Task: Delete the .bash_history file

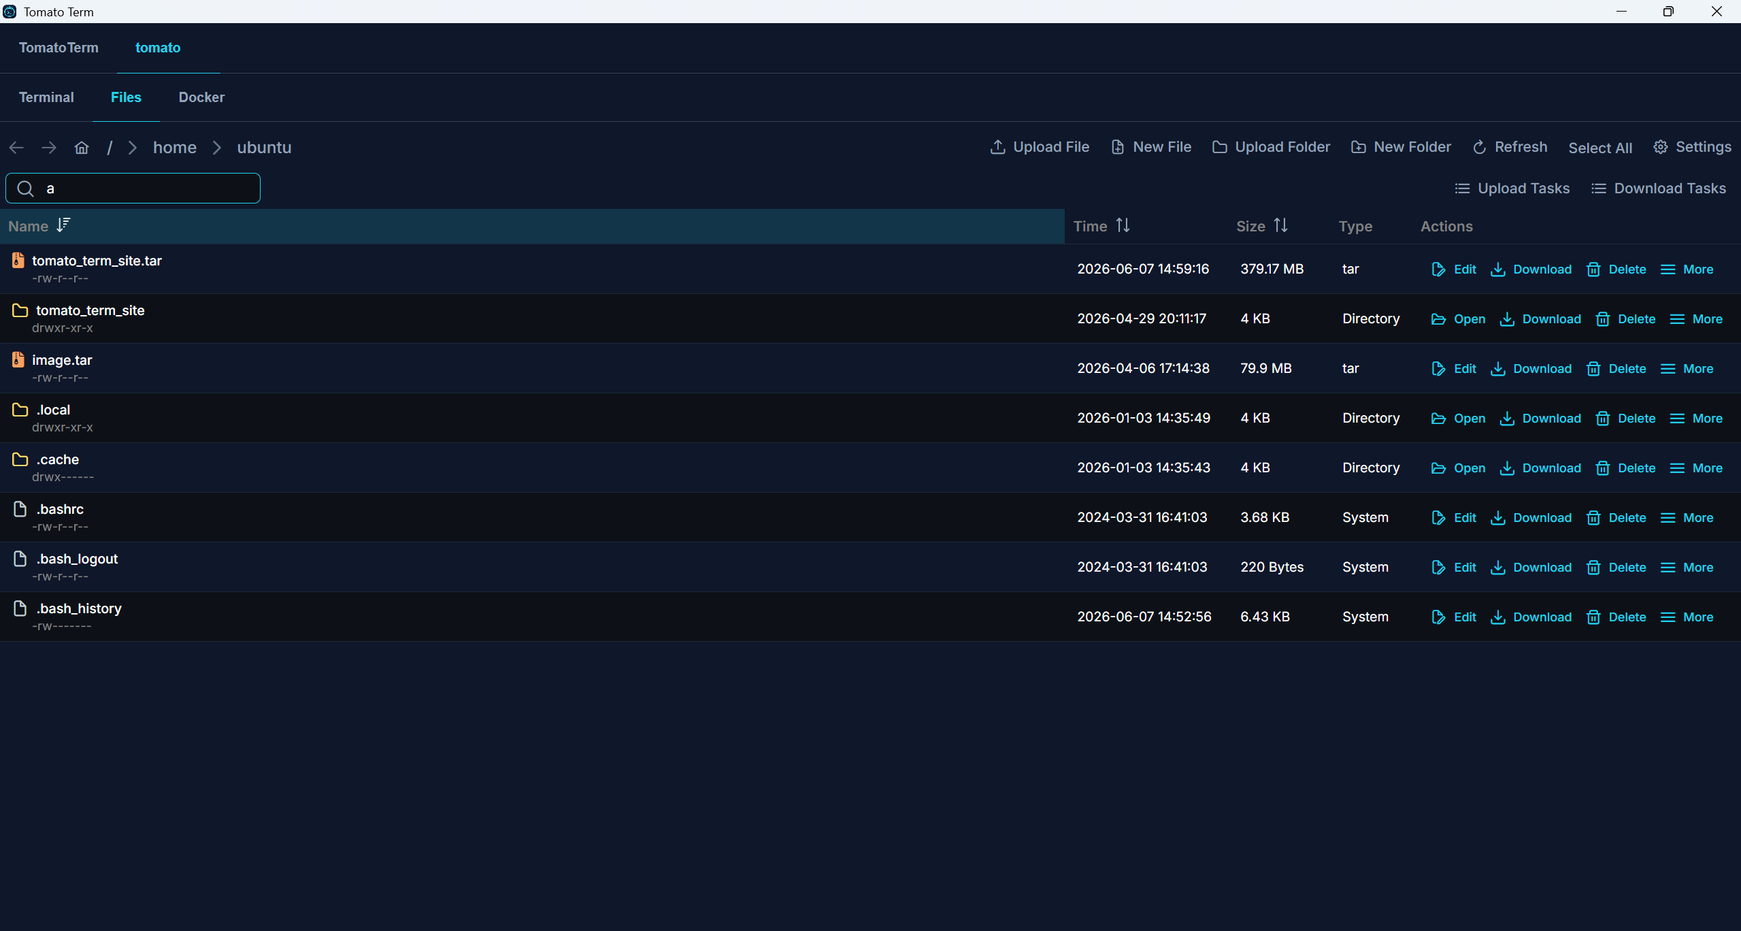Action: pyautogui.click(x=1616, y=617)
